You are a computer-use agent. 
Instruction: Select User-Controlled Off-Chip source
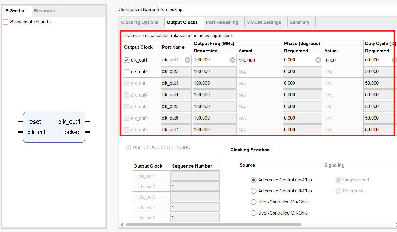[254, 213]
